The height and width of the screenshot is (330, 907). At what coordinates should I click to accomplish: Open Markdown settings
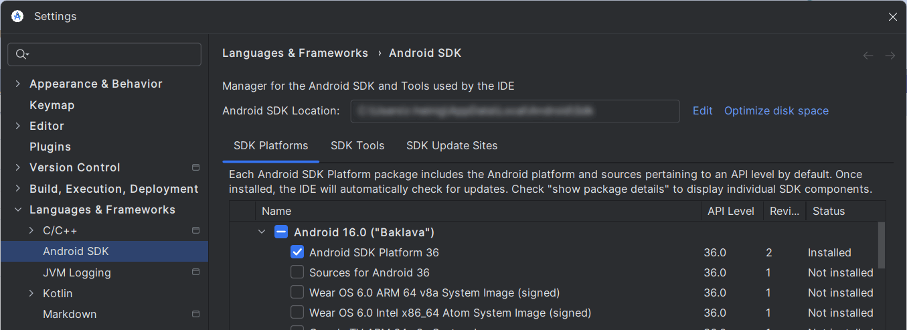[70, 314]
